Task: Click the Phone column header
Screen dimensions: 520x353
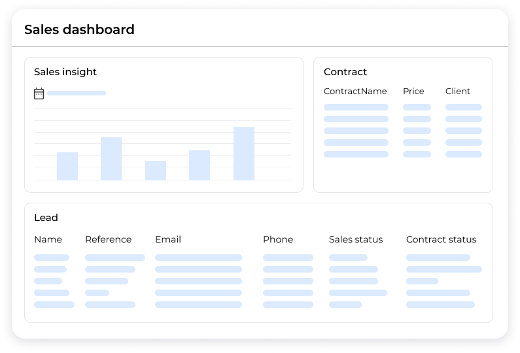Action: pyautogui.click(x=278, y=239)
